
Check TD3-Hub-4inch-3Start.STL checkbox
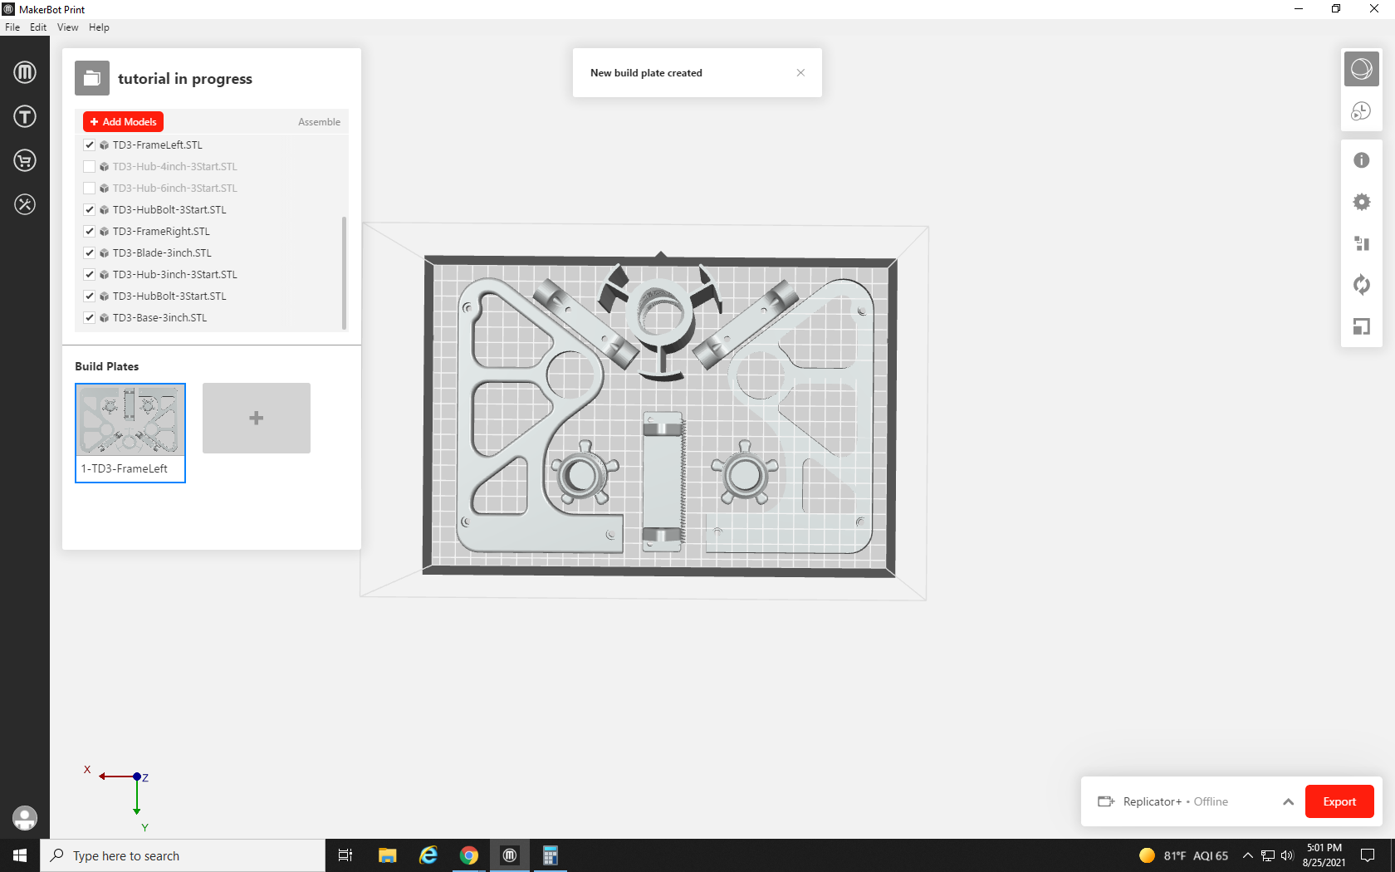pos(90,166)
